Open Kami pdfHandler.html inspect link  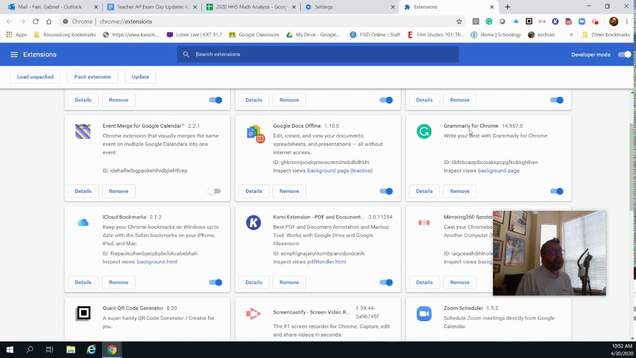[x=326, y=262]
